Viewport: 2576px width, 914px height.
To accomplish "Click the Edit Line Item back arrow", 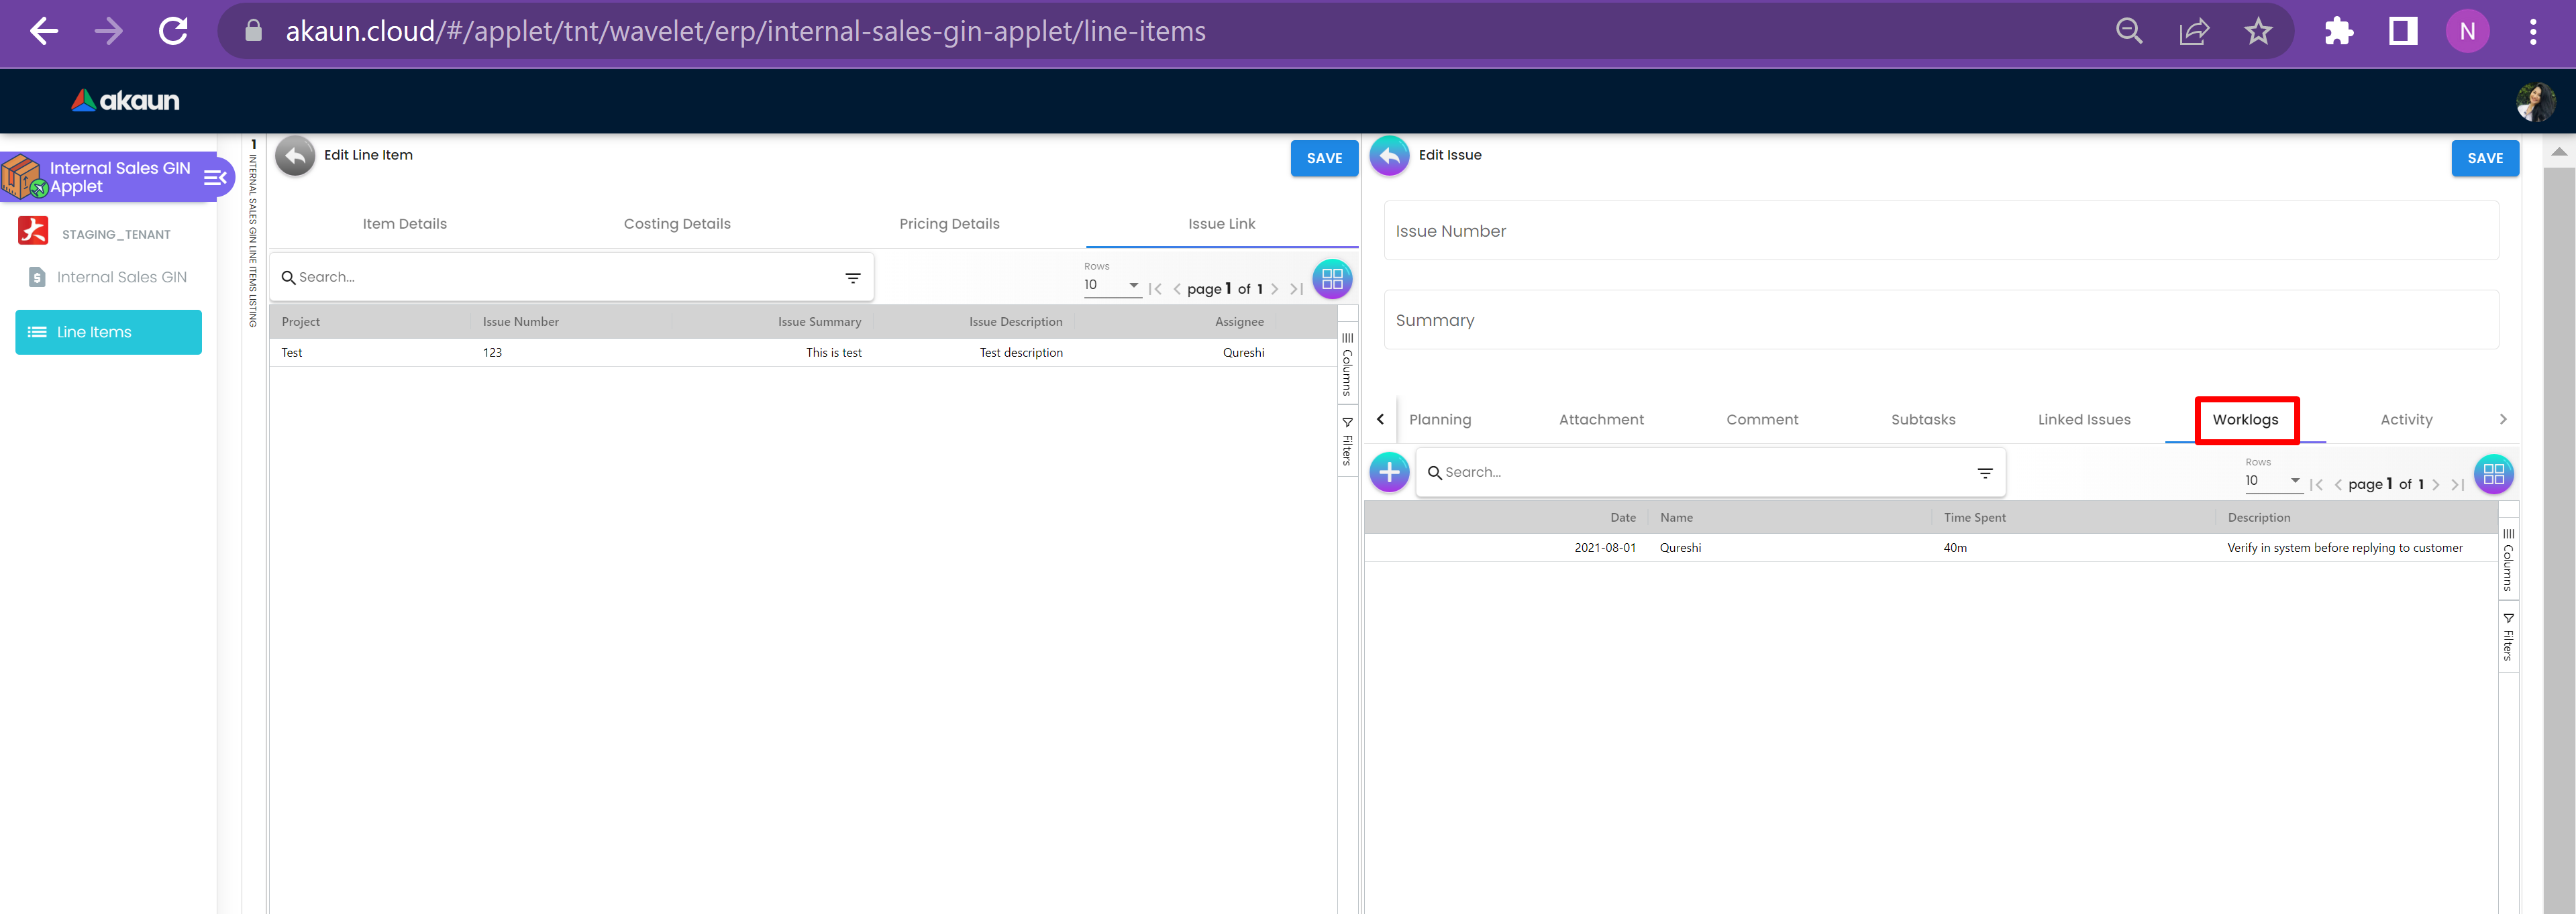I will point(295,157).
